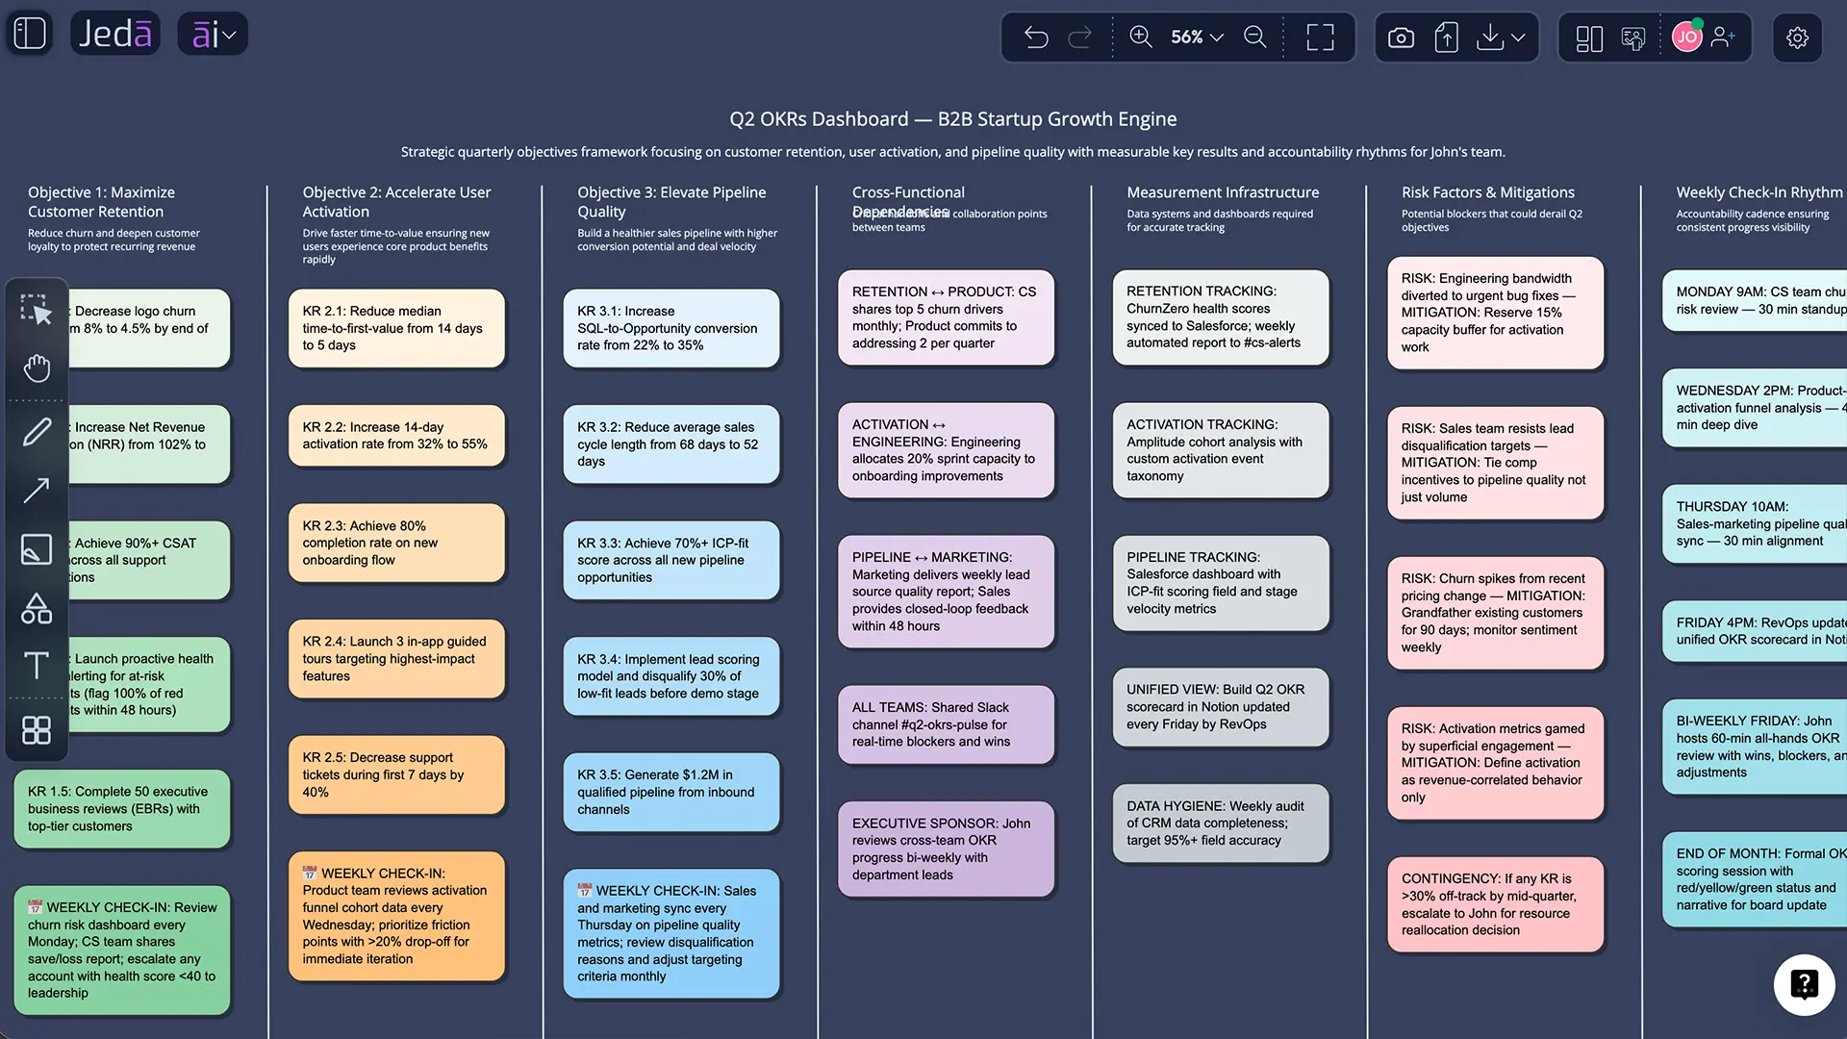This screenshot has height=1039, width=1847.
Task: Click the upload file icon
Action: point(1446,38)
